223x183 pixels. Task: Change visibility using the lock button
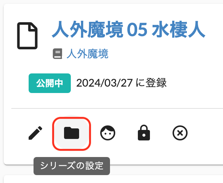point(144,133)
